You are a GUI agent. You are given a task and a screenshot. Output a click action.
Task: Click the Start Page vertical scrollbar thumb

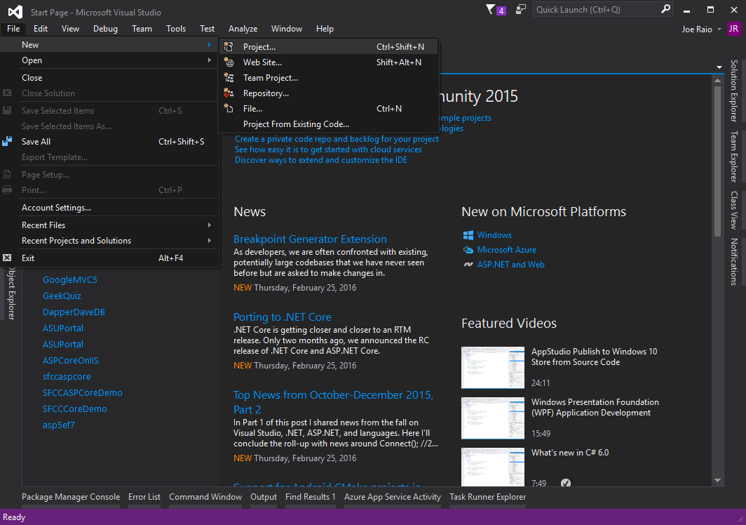[x=717, y=161]
